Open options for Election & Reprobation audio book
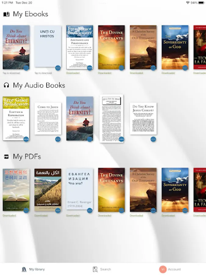 point(26,139)
